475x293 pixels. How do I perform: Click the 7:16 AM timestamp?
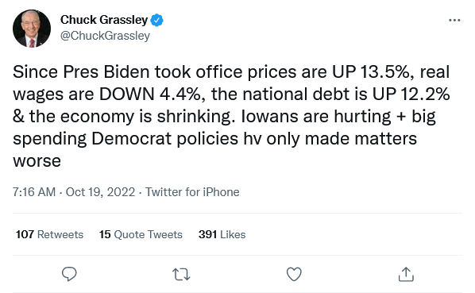[x=34, y=192]
